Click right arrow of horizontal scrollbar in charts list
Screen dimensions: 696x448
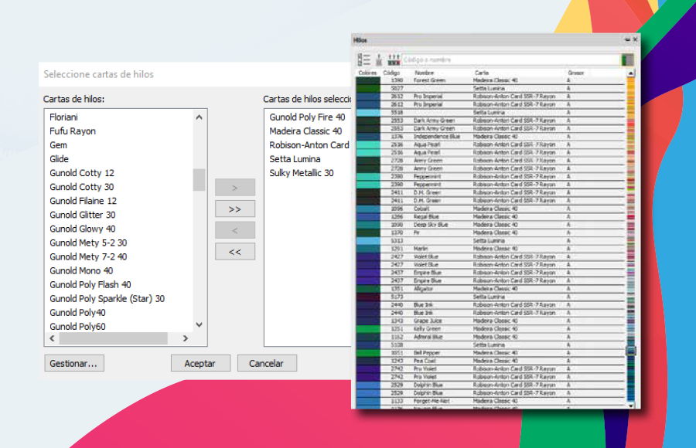(x=186, y=338)
